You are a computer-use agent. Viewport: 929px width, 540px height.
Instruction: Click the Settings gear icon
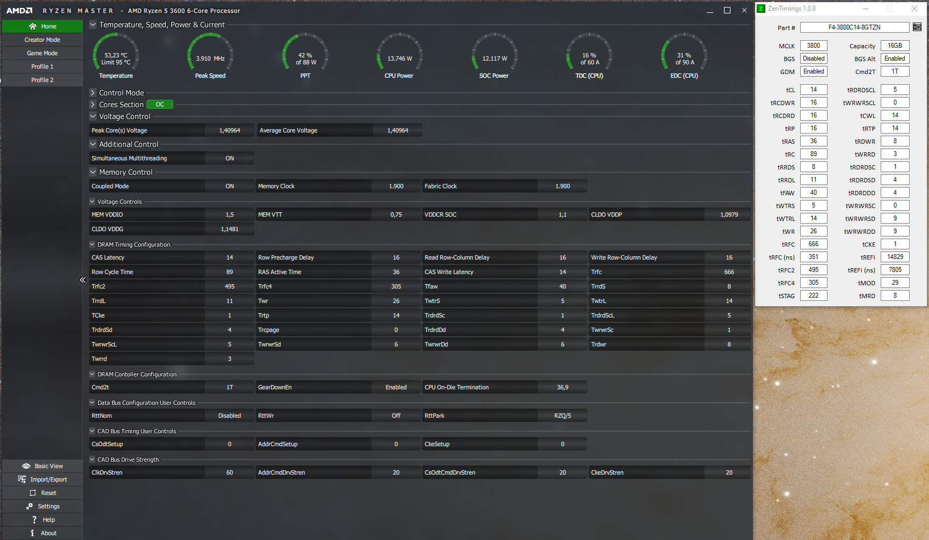click(x=30, y=506)
